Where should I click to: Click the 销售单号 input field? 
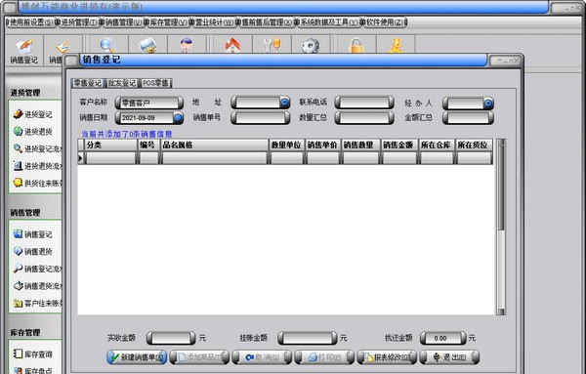click(260, 118)
